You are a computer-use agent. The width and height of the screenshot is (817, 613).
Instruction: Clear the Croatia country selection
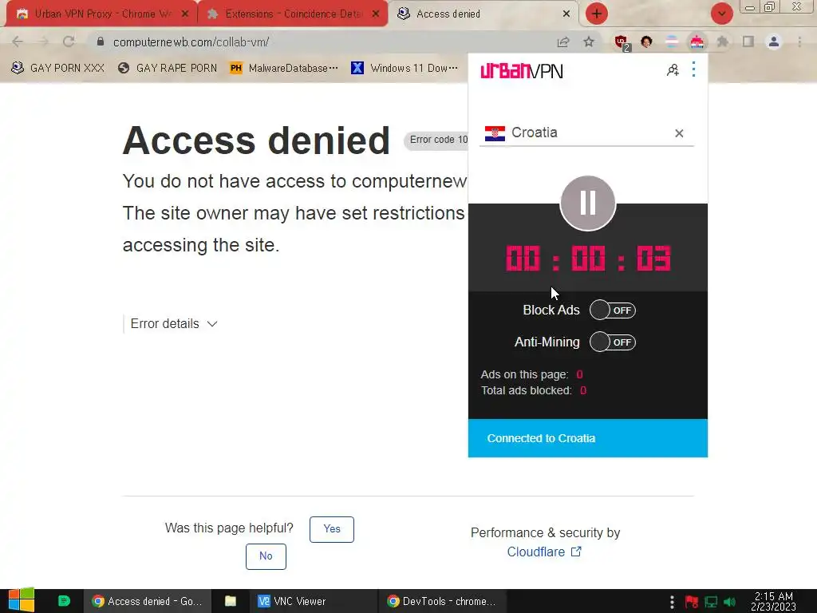[x=679, y=133]
